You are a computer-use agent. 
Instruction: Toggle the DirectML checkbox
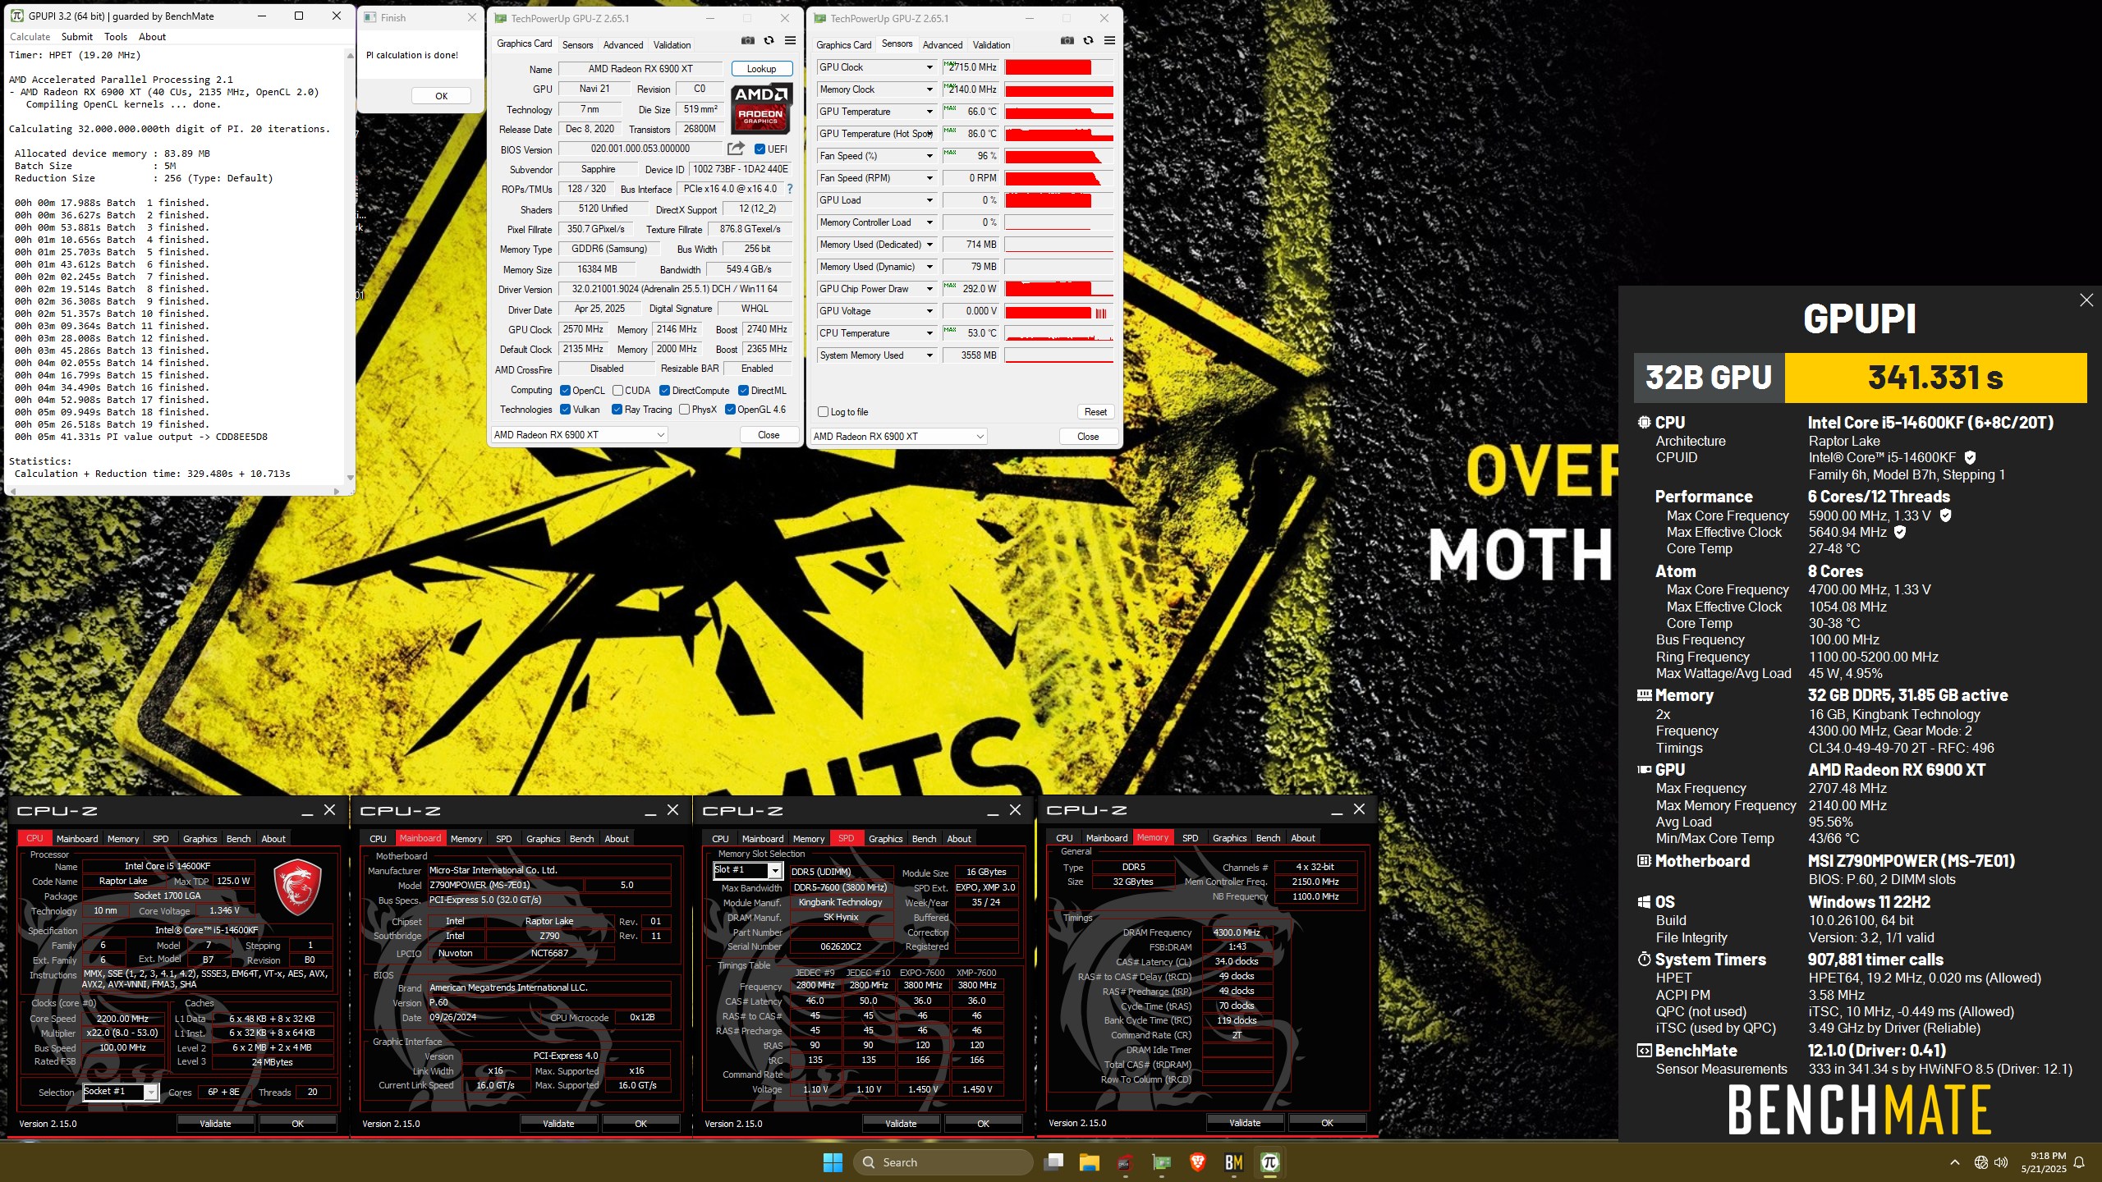743,391
